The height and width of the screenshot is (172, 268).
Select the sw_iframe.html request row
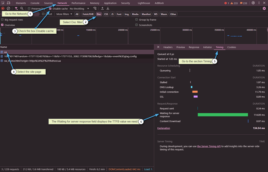point(77,61)
